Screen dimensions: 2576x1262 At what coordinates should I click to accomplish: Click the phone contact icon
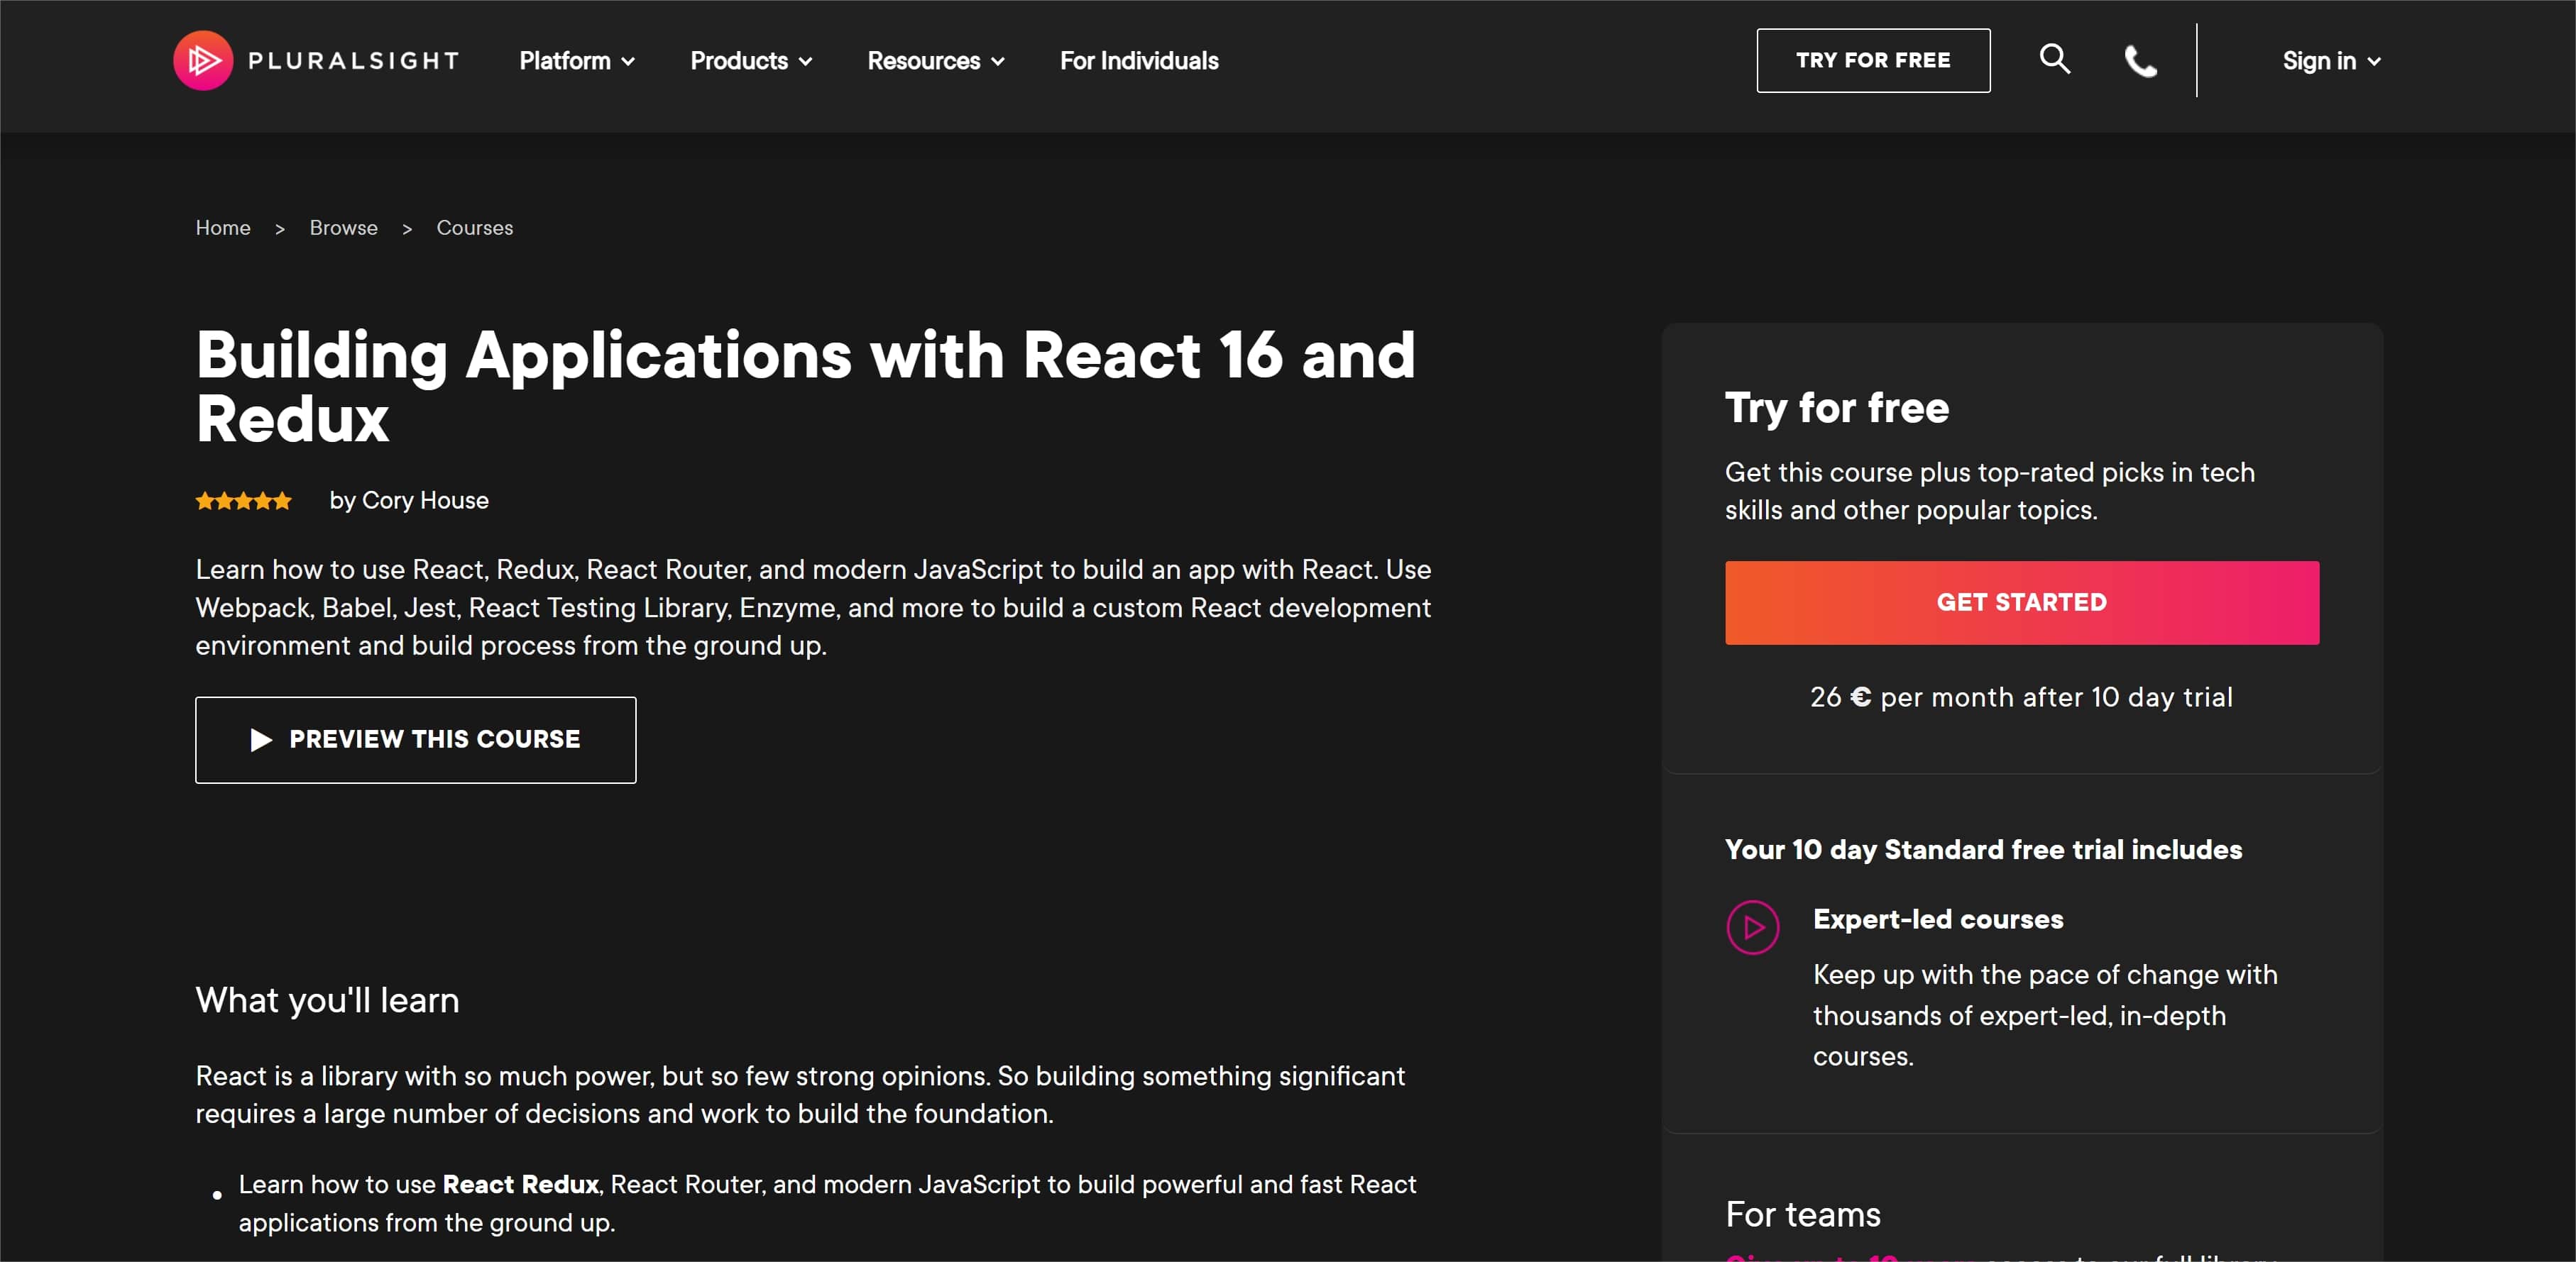(x=2140, y=61)
